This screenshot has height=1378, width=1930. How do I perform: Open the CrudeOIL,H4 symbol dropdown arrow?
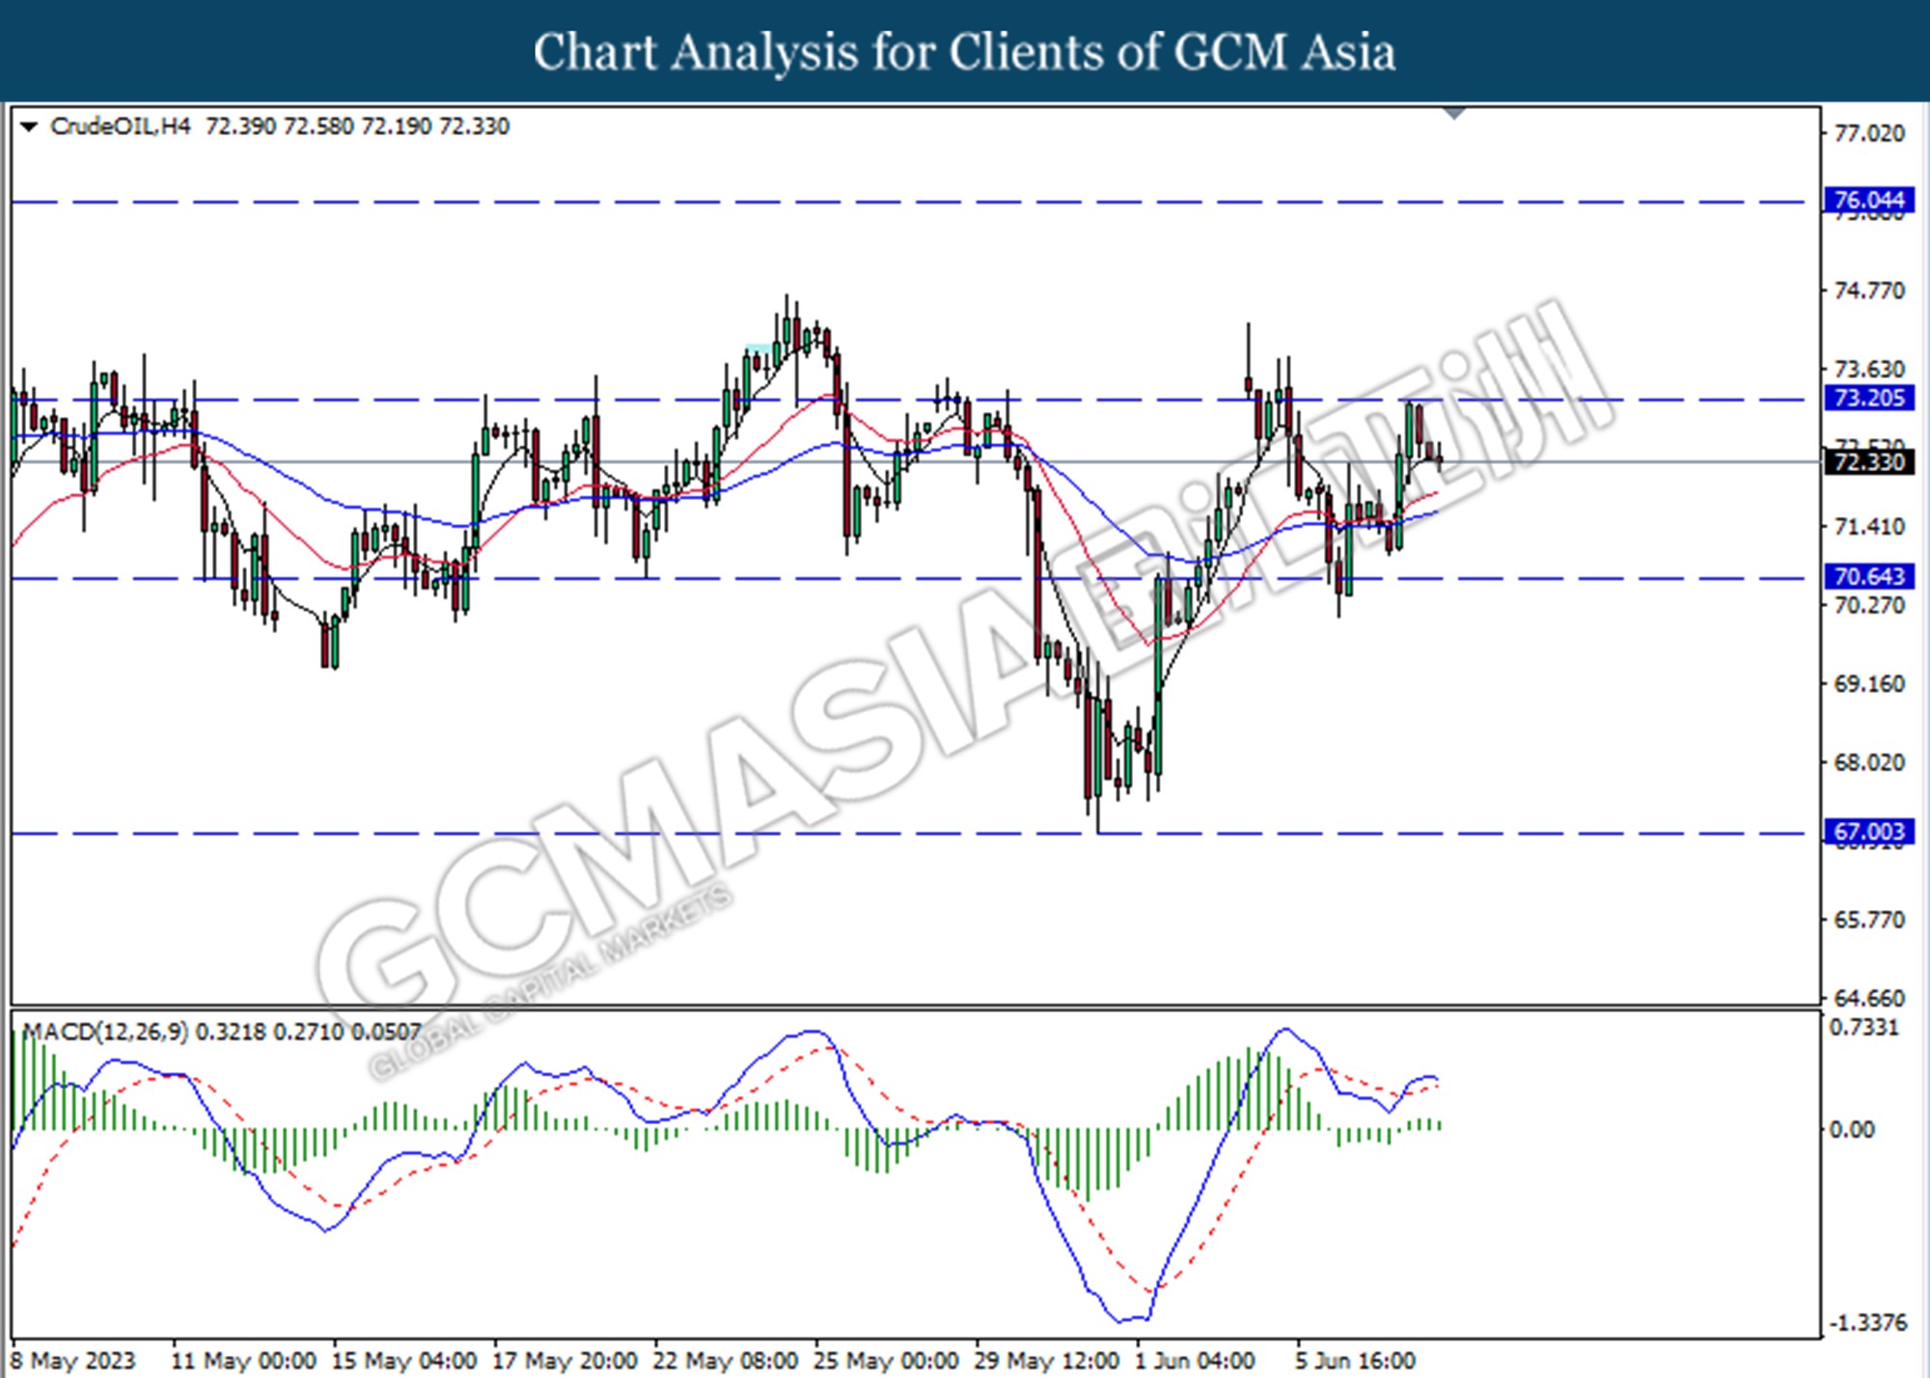tap(29, 126)
